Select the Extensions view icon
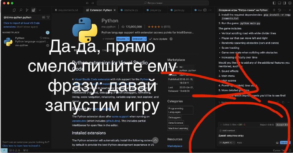 tap(33, 10)
